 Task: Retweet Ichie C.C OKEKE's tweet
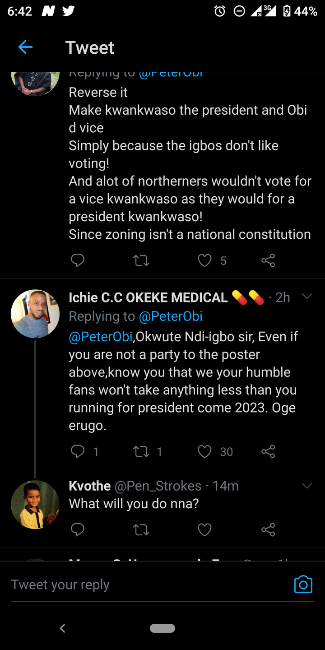point(141,451)
